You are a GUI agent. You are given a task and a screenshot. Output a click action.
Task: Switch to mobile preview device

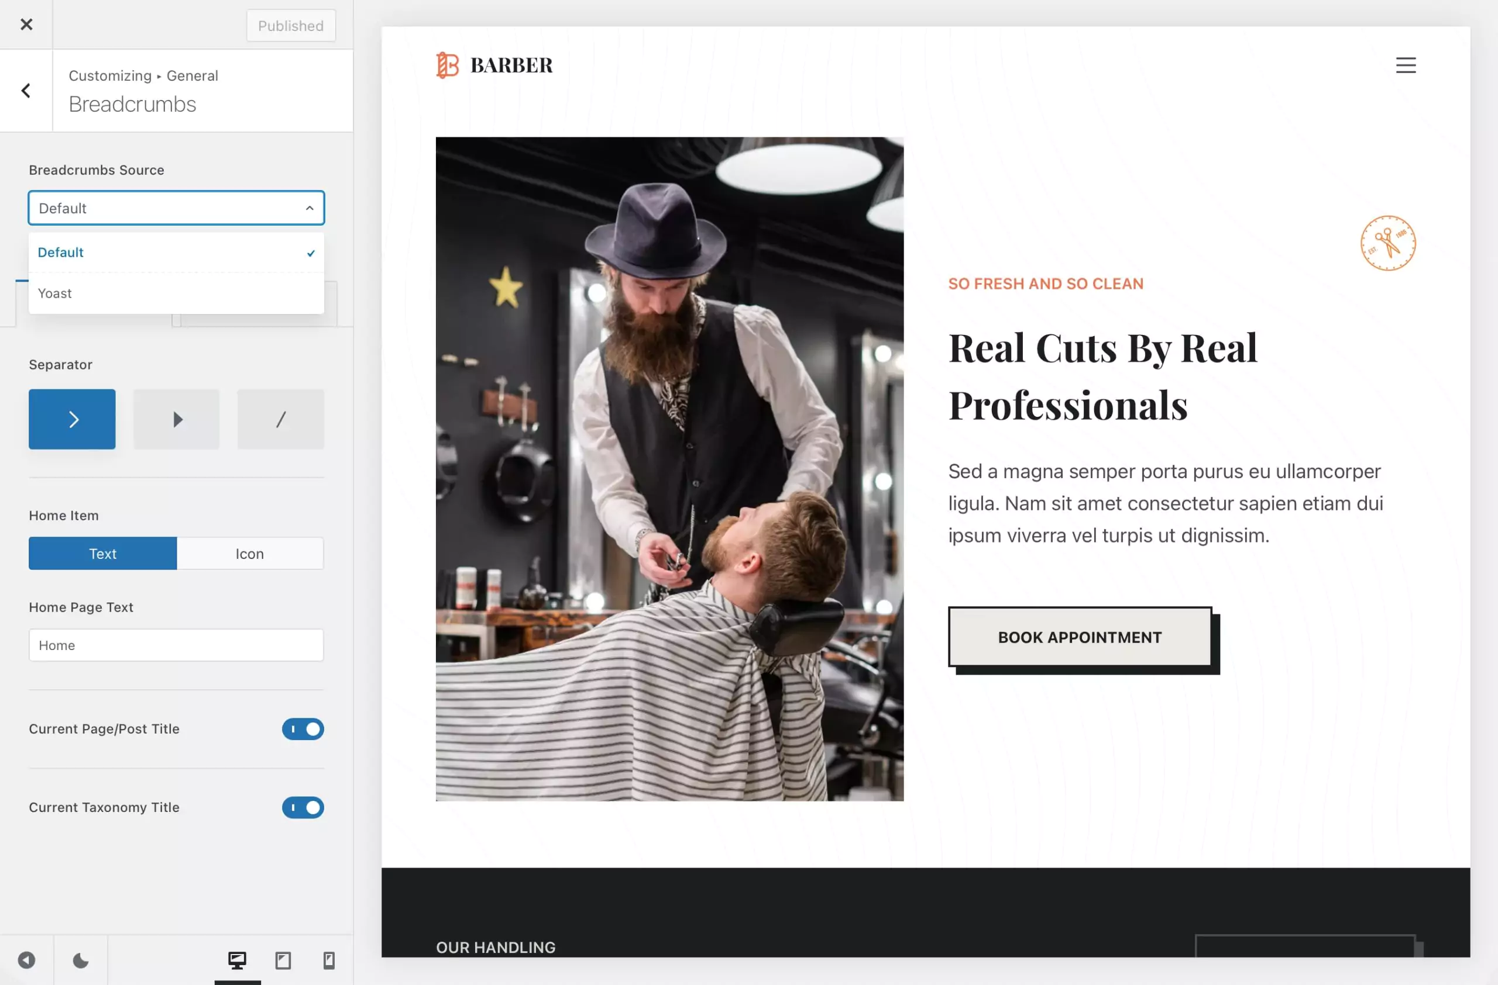coord(328,960)
